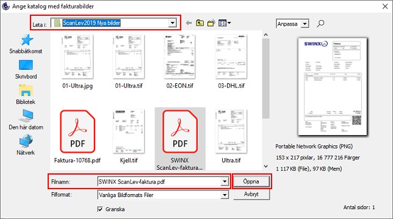
Task: Open Bibliotek in the sidebar
Action: point(26,95)
